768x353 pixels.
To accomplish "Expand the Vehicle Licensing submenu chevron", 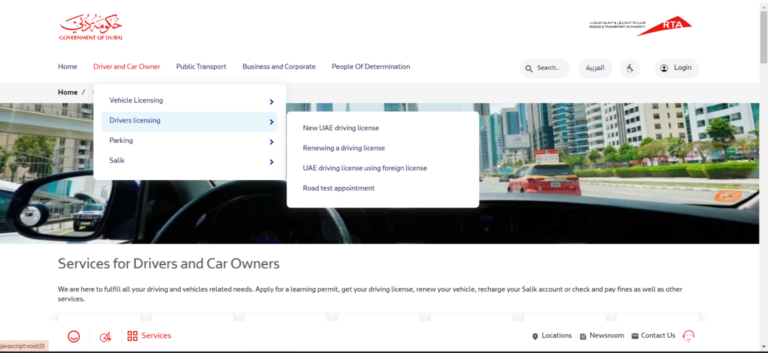I will point(271,101).
